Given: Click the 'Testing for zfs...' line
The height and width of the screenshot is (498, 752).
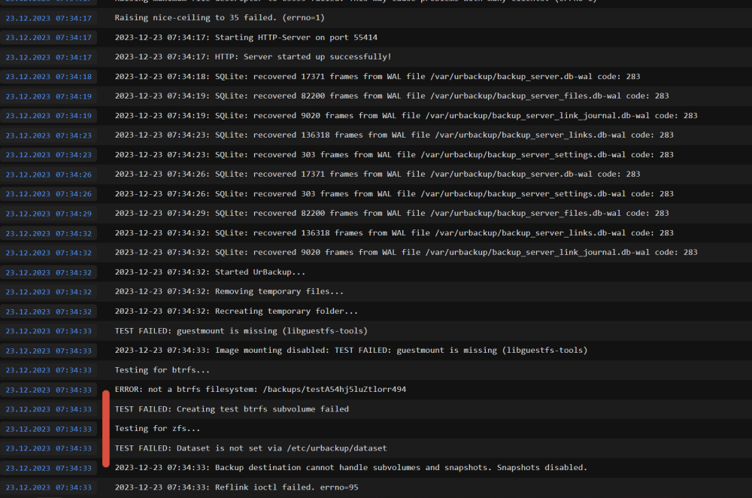Looking at the screenshot, I should tap(157, 429).
